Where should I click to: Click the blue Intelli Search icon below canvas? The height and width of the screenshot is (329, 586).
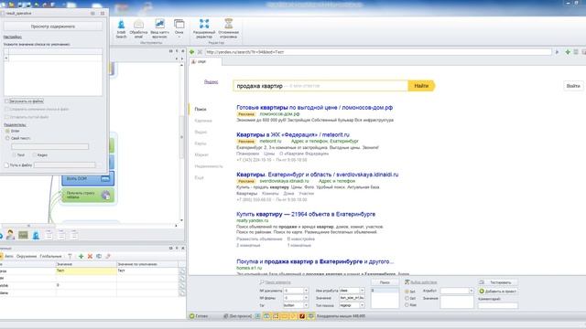[36, 235]
